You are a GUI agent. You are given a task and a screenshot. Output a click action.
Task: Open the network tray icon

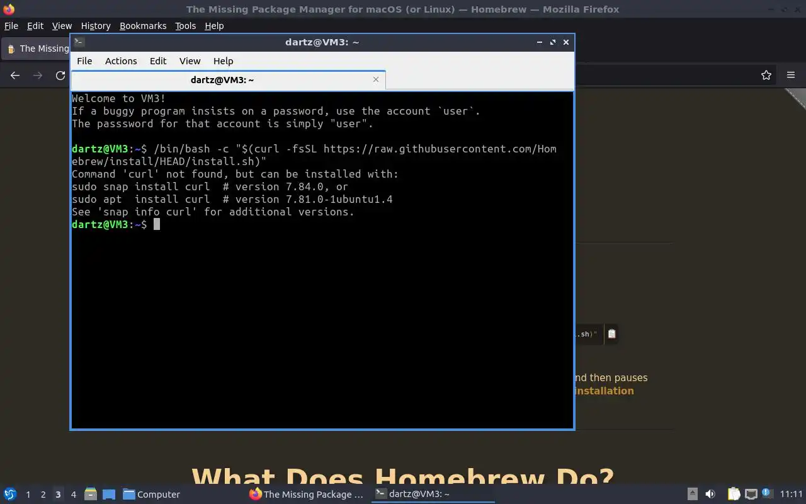pos(751,494)
